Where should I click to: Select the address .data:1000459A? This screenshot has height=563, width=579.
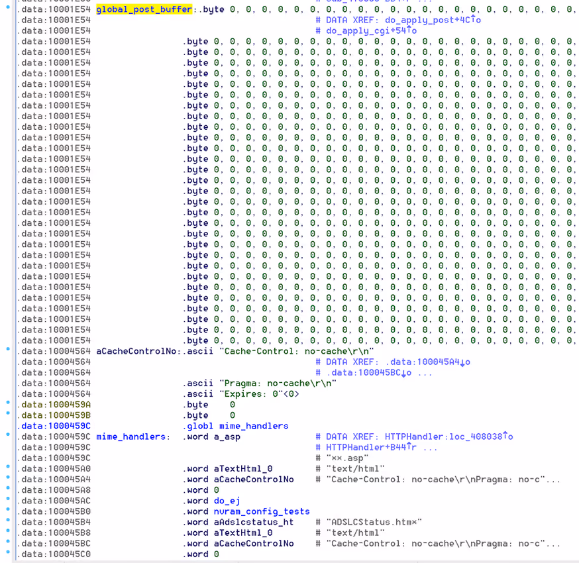tap(54, 405)
